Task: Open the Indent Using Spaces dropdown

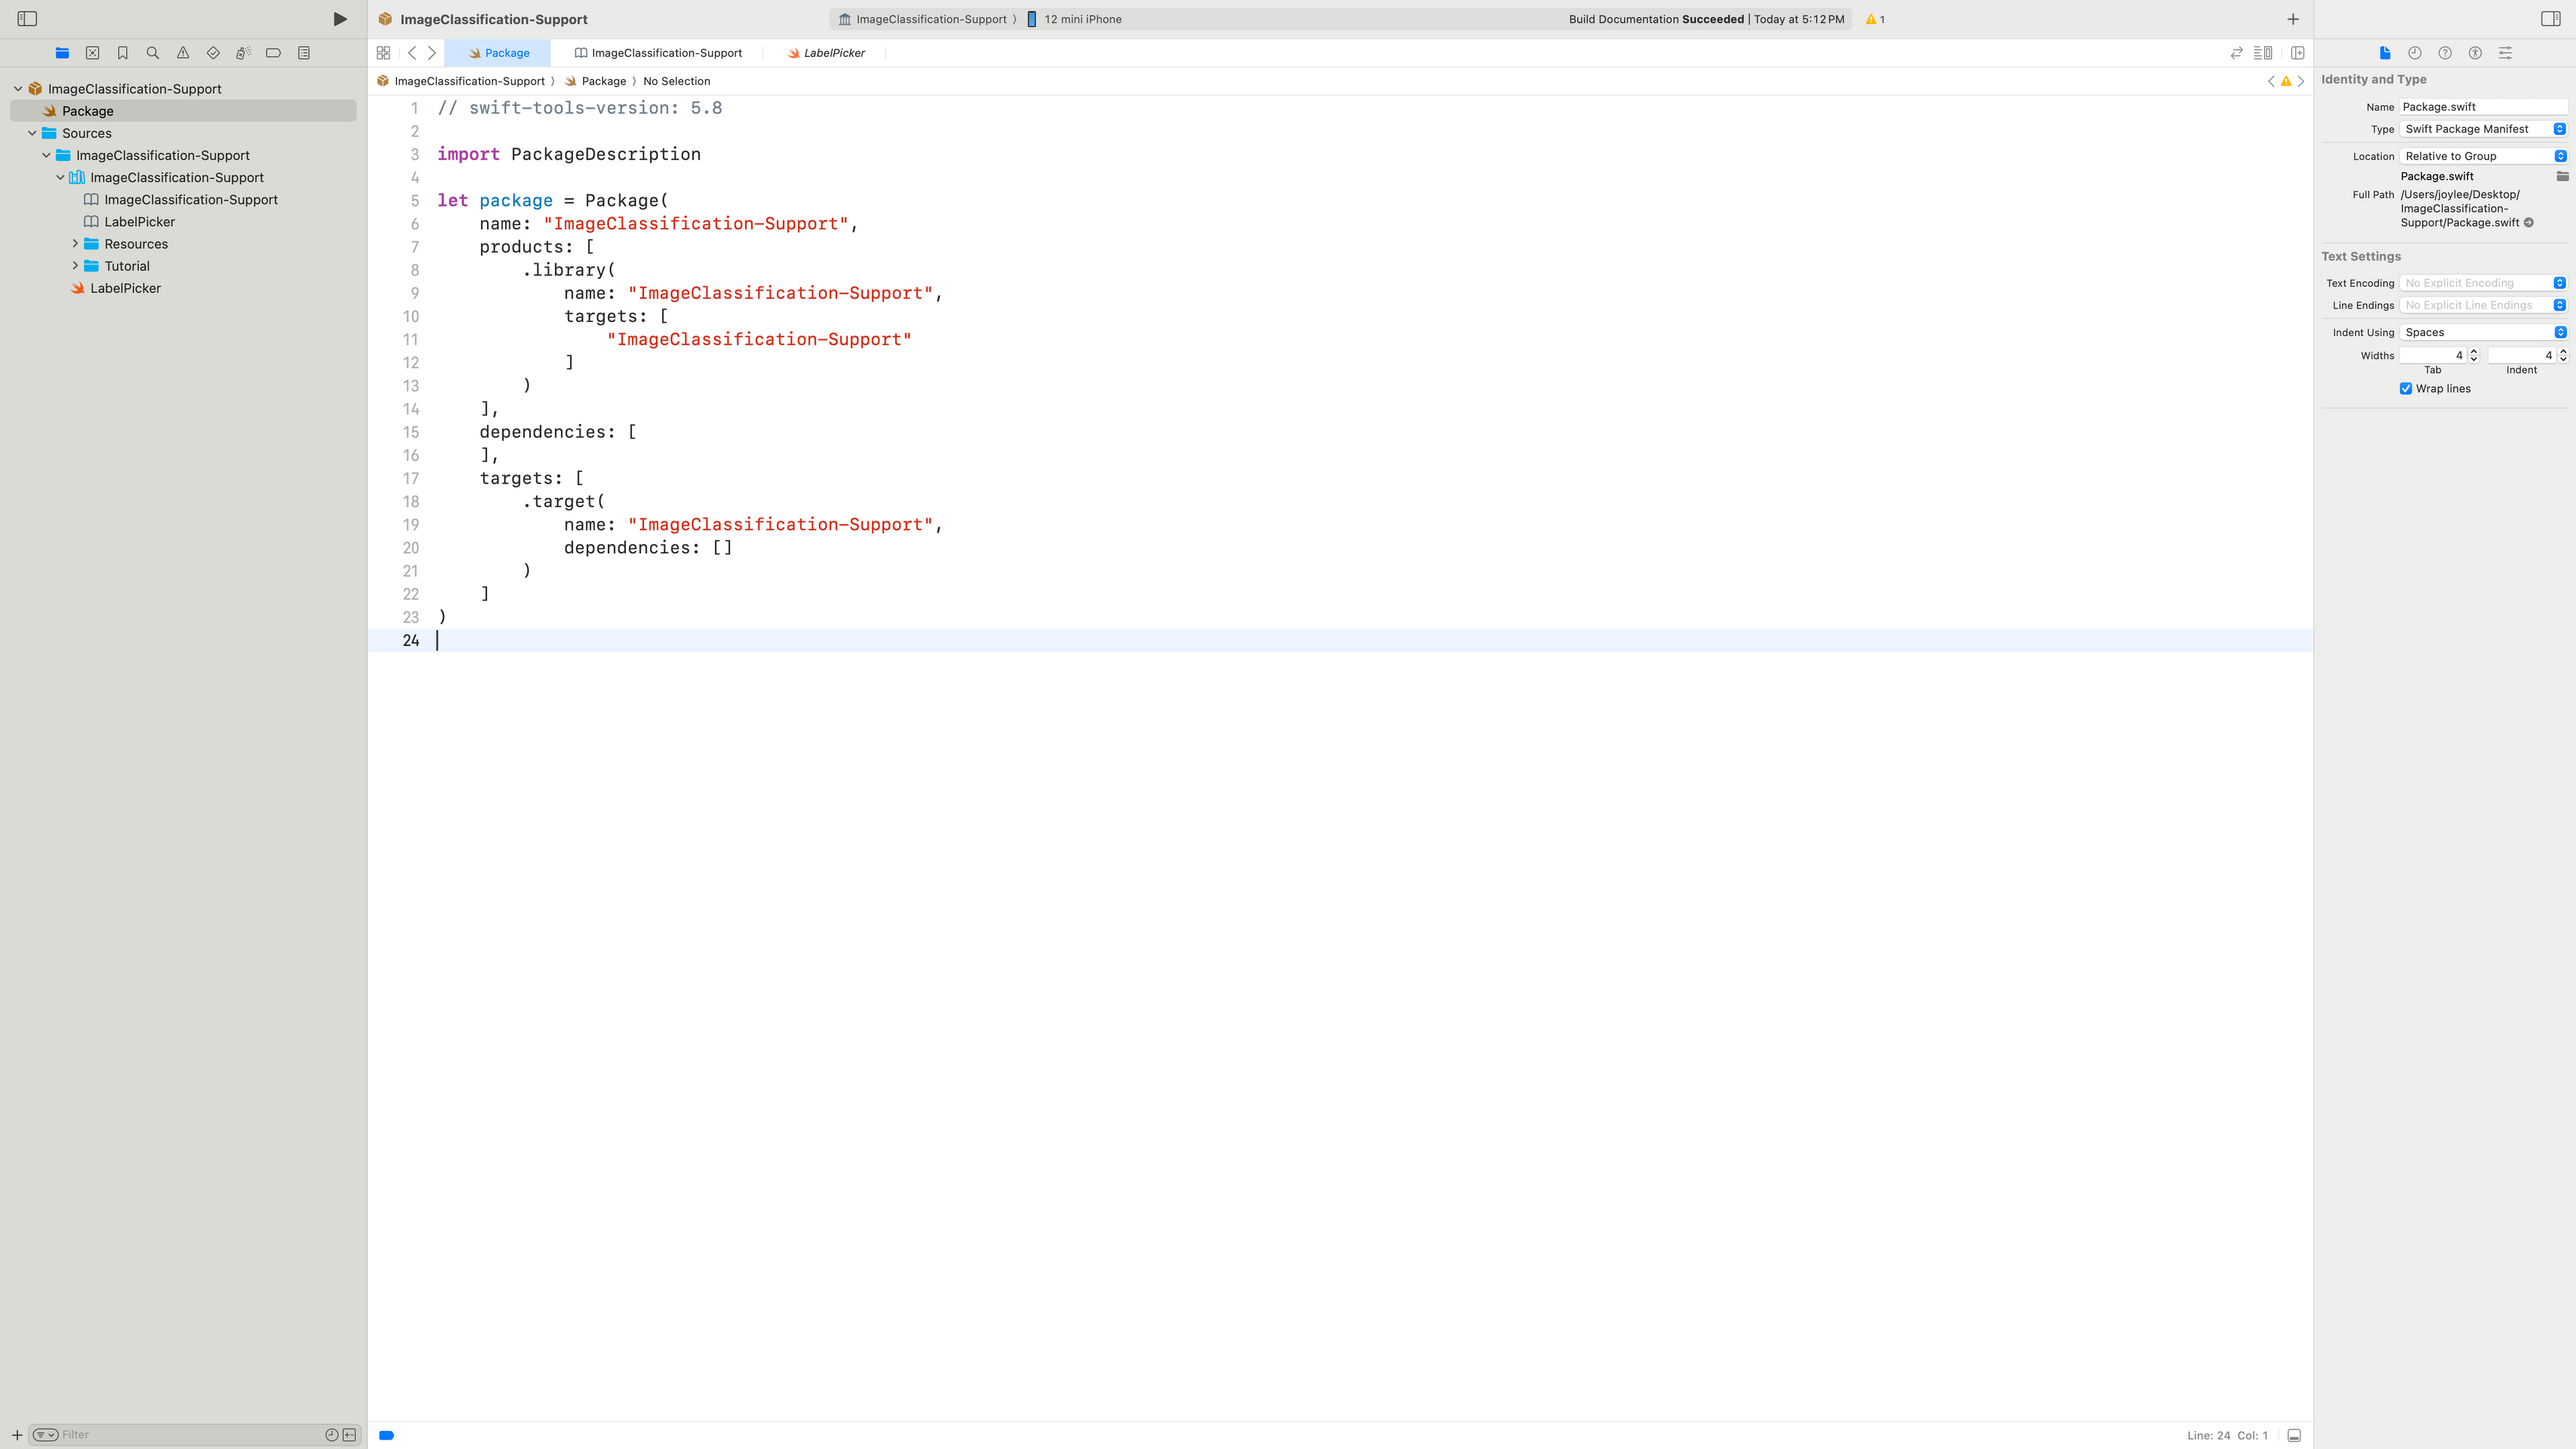Action: 2483,332
